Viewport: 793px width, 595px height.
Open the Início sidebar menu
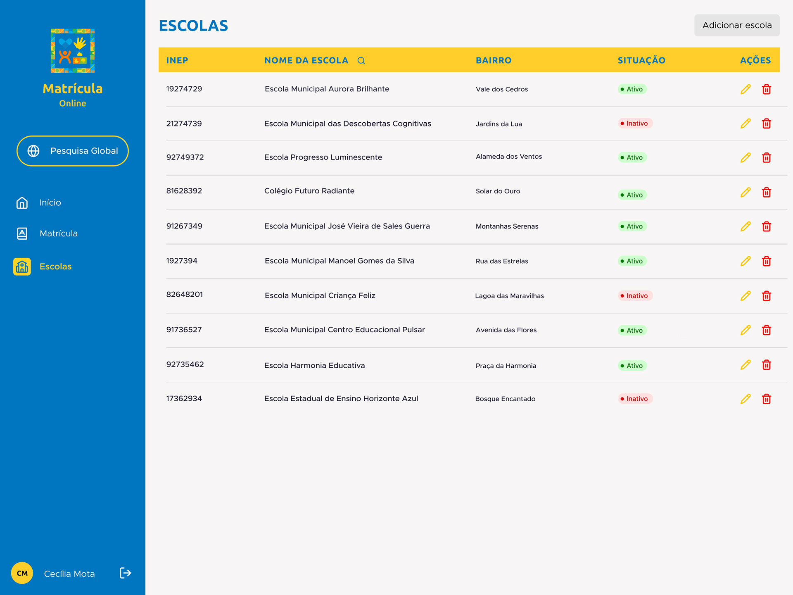click(38, 202)
